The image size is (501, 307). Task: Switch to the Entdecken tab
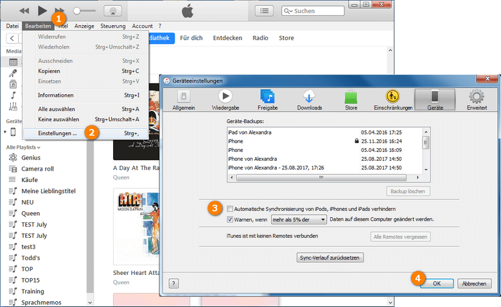pos(227,38)
